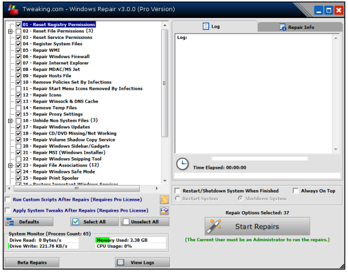Open the Beta Repairs button
The height and width of the screenshot is (272, 348).
(32, 262)
